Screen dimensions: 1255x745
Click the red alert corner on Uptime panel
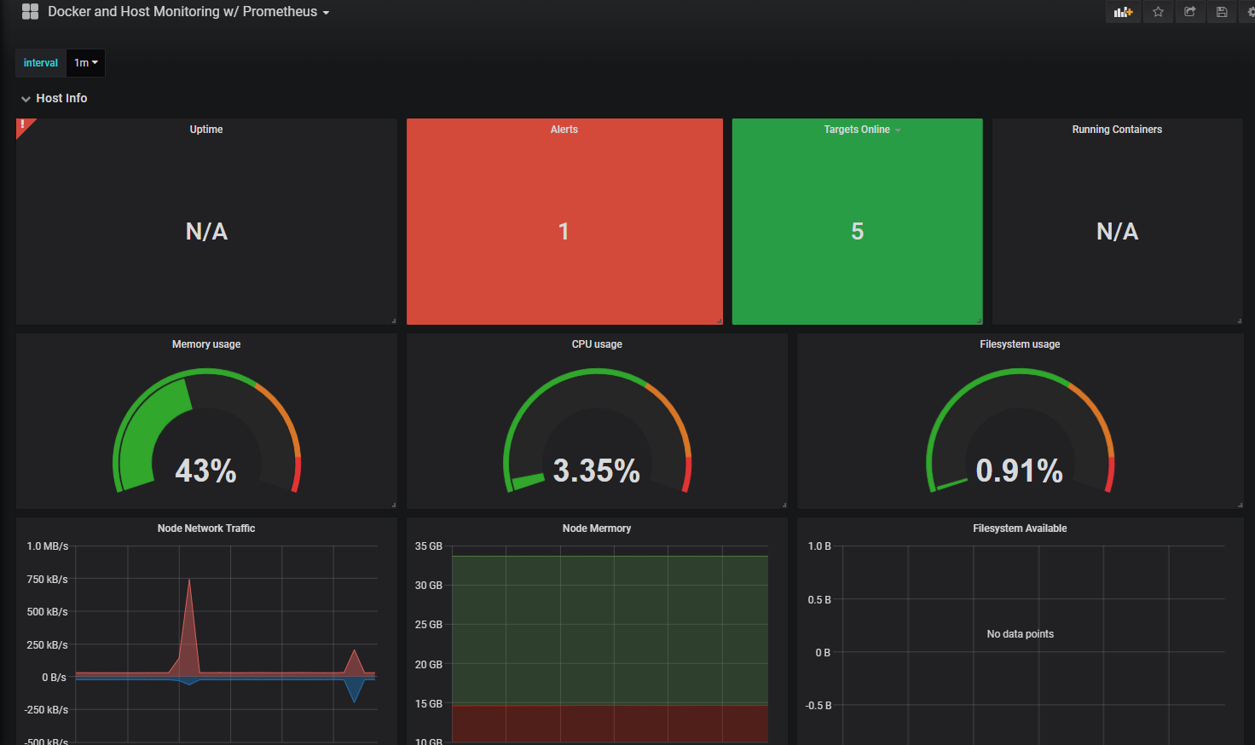(x=24, y=126)
